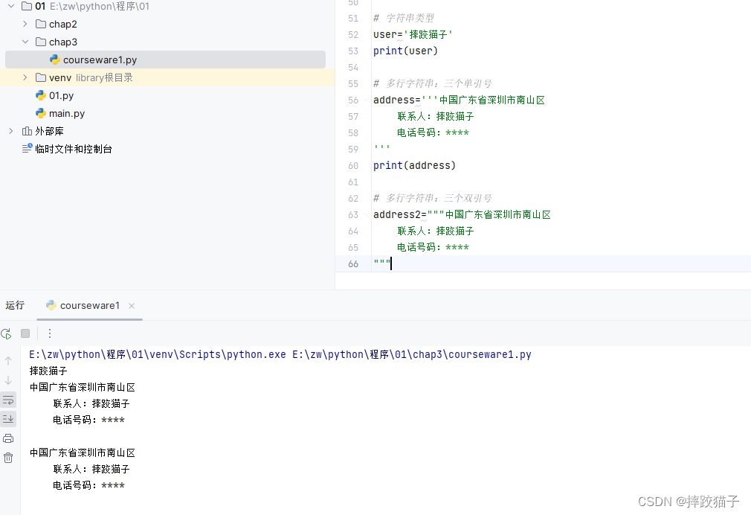Click the courseware1.py path in console output
The width and height of the screenshot is (751, 515).
point(412,354)
